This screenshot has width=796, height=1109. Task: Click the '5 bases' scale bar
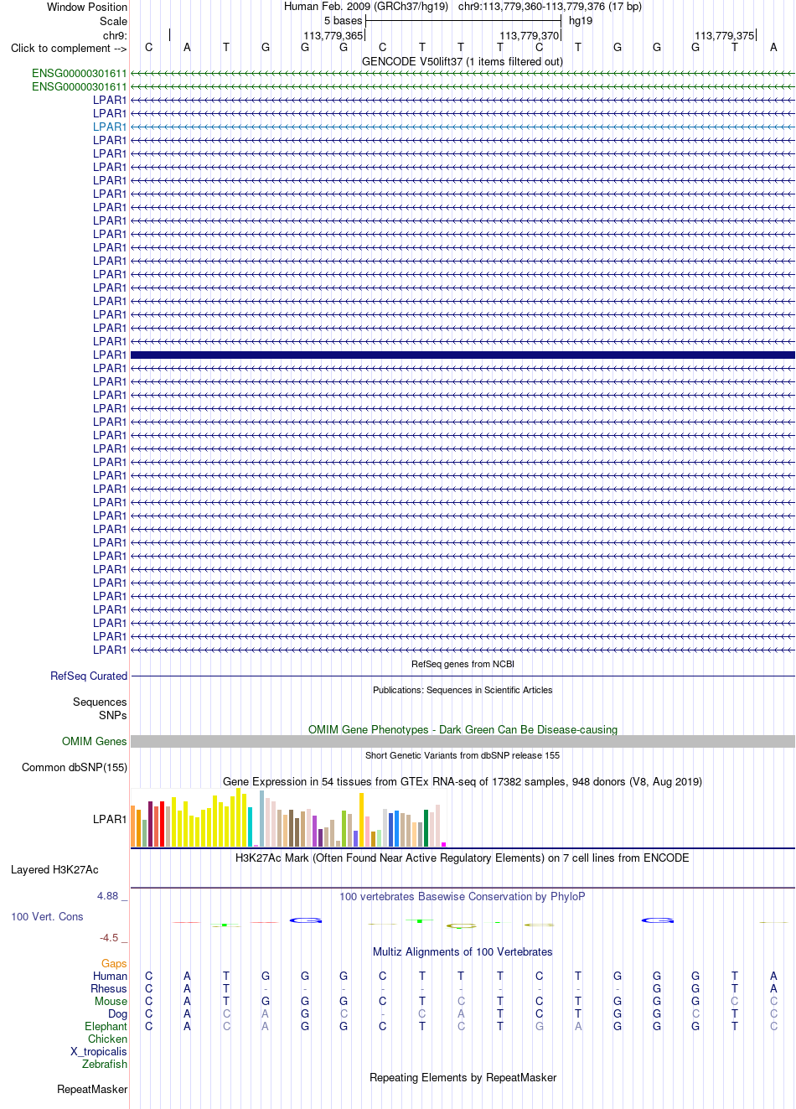point(463,20)
